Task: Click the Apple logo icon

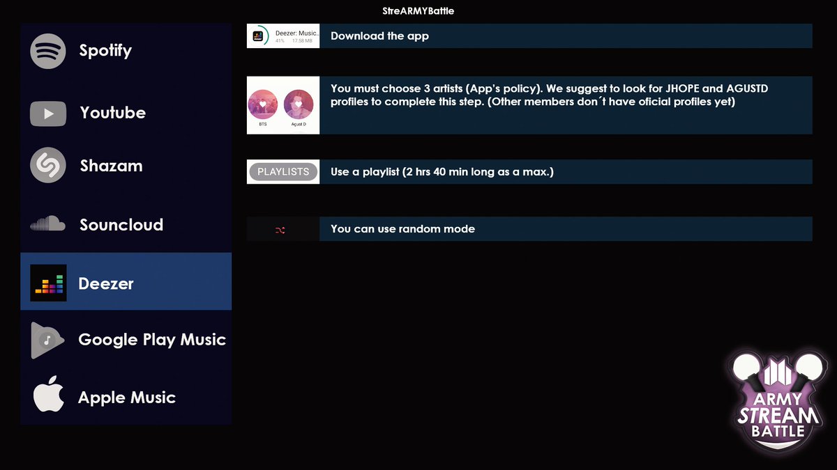Action: (49, 394)
